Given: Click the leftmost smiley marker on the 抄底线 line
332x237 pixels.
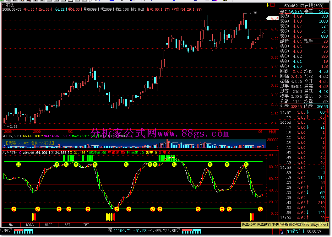Looking at the screenshot, I should tap(14, 209).
